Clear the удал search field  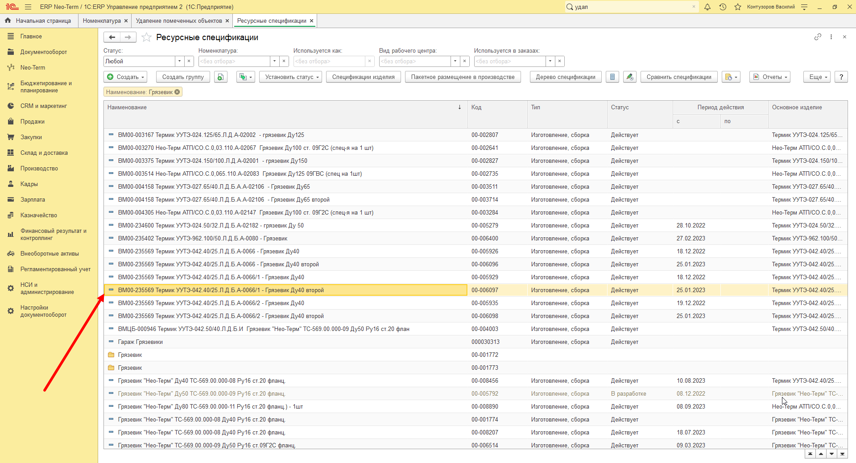pyautogui.click(x=694, y=7)
